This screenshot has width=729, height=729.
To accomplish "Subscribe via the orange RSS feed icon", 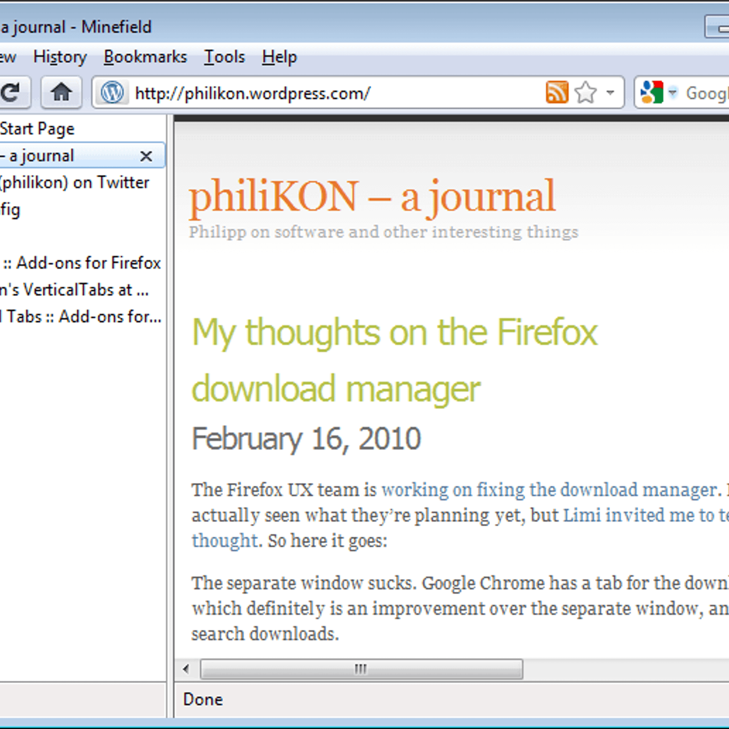I will point(557,92).
